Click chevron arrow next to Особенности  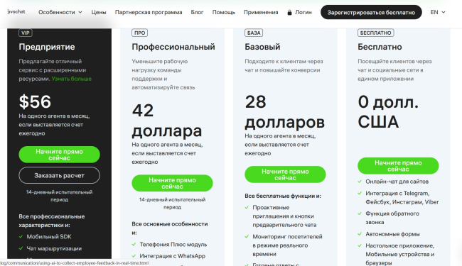80,12
